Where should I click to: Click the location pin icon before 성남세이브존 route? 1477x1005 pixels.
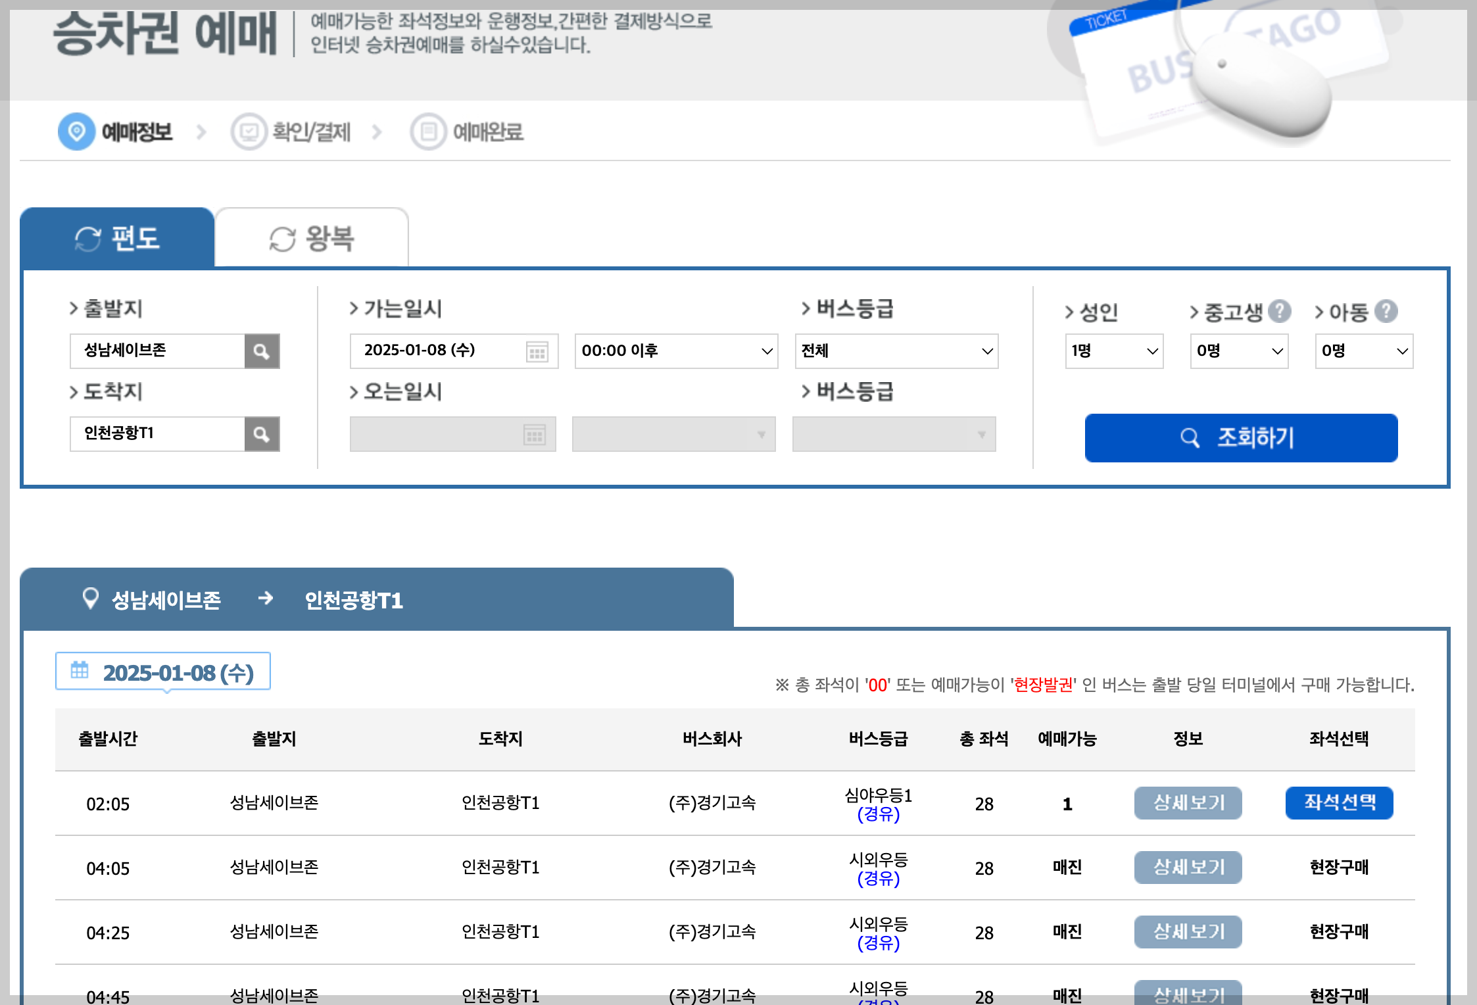[x=91, y=599]
